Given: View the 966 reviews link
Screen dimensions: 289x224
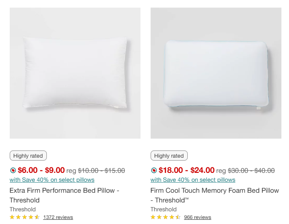Looking at the screenshot, I should (x=197, y=217).
